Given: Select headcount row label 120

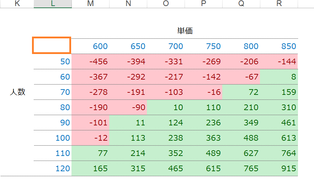Looking at the screenshot, I should pos(53,168).
